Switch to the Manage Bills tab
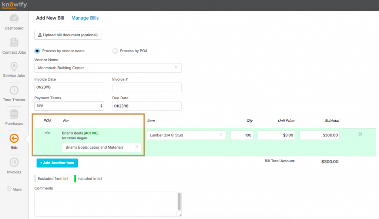Image resolution: width=379 pixels, height=219 pixels. click(85, 18)
